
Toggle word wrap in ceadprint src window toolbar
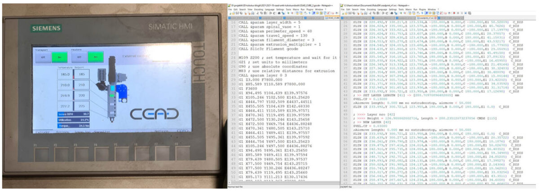(x=418, y=13)
